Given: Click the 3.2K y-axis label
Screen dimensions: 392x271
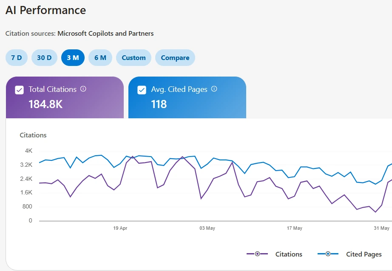Looking at the screenshot, I should point(26,165).
